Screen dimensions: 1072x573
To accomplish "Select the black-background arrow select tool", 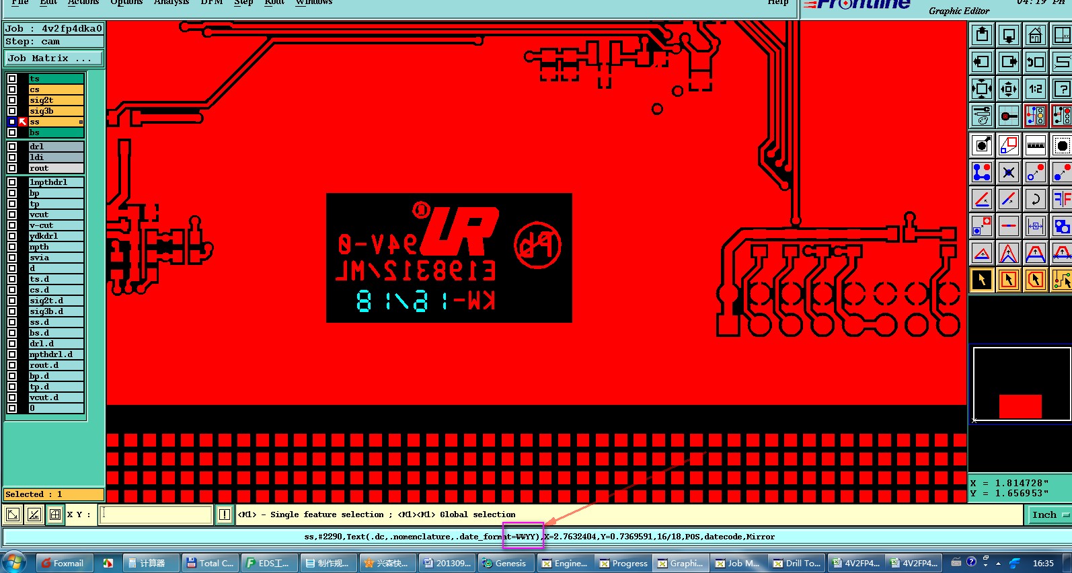I will [x=982, y=280].
